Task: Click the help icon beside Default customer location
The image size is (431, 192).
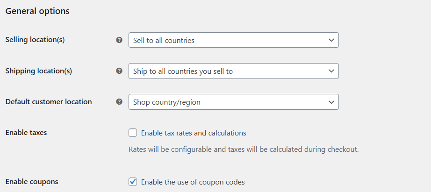Action: point(119,102)
